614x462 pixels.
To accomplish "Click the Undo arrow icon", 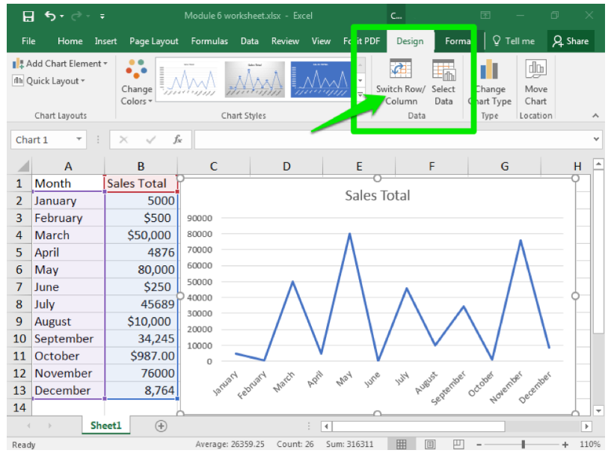I will tap(50, 16).
